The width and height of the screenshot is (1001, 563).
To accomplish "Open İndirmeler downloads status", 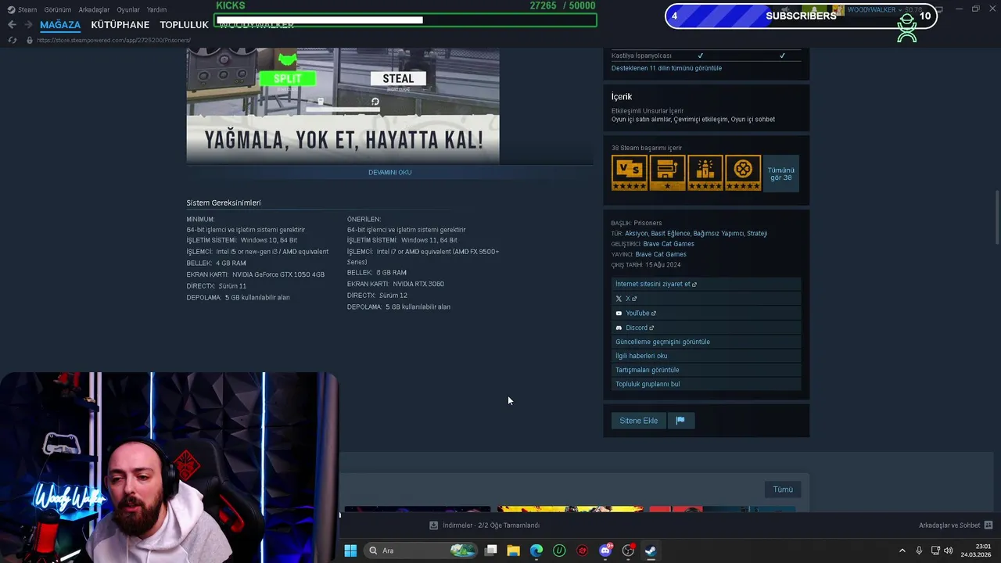I will (x=491, y=525).
